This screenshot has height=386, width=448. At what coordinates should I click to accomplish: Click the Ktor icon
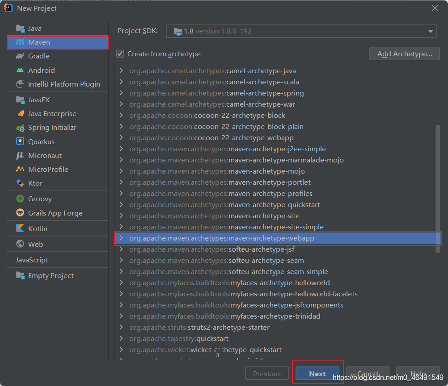20,183
